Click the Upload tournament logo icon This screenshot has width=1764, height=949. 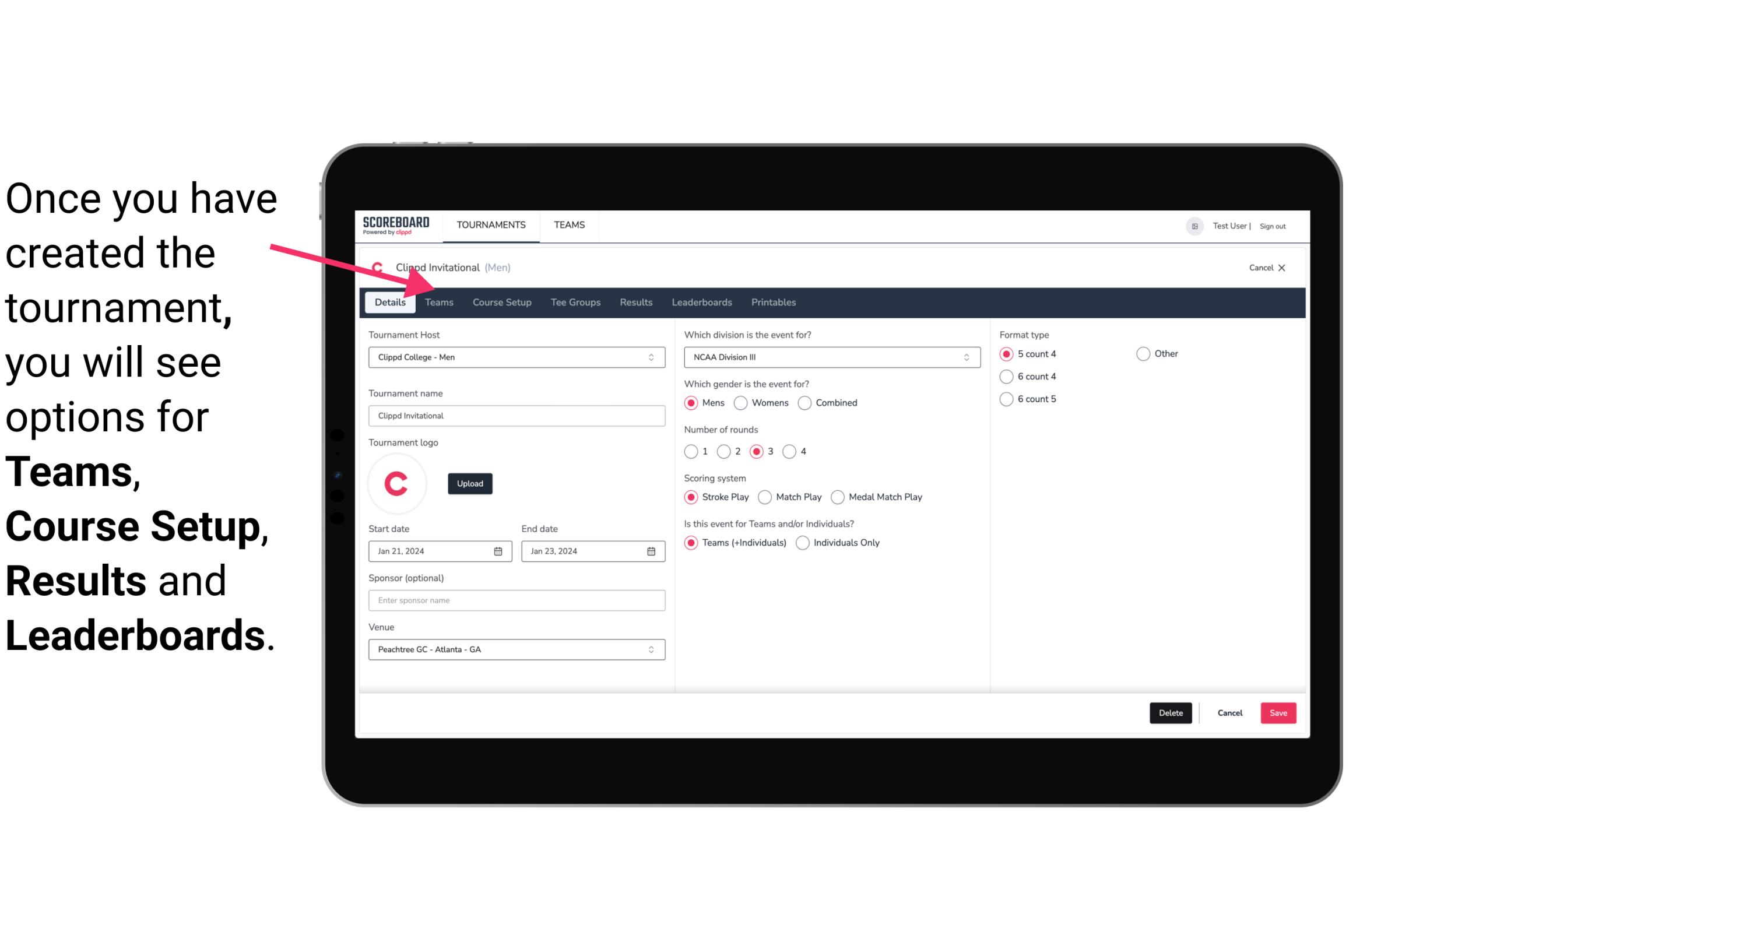(x=470, y=484)
